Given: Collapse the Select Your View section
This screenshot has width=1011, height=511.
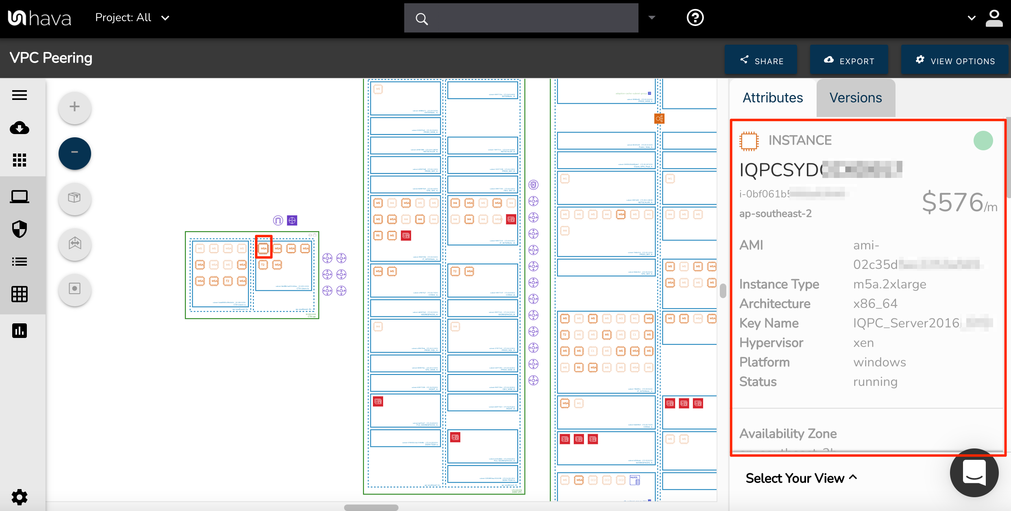Looking at the screenshot, I should (x=800, y=478).
